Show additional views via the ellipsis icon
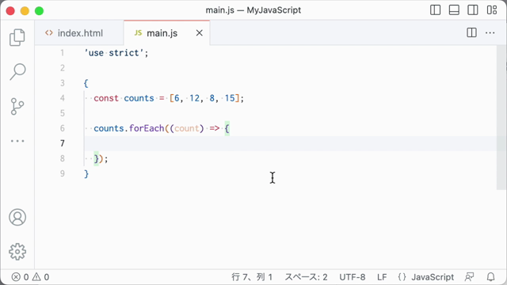Image resolution: width=507 pixels, height=285 pixels. (x=17, y=141)
